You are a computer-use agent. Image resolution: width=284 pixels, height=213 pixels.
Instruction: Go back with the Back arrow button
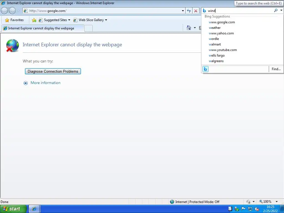point(4,11)
